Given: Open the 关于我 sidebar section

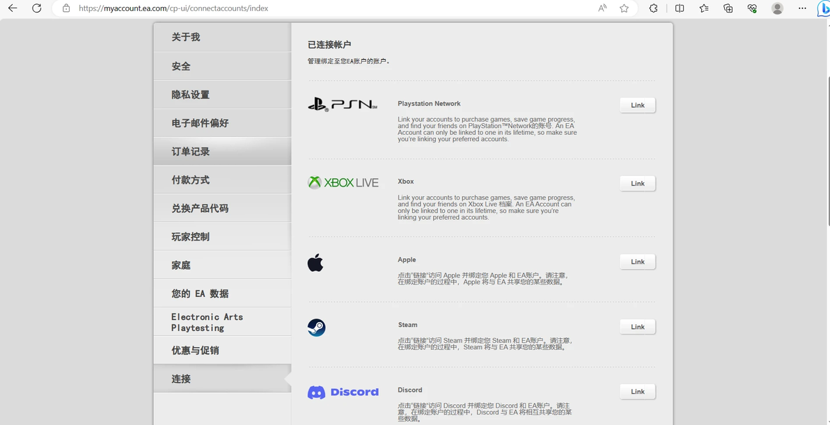Looking at the screenshot, I should click(x=222, y=37).
